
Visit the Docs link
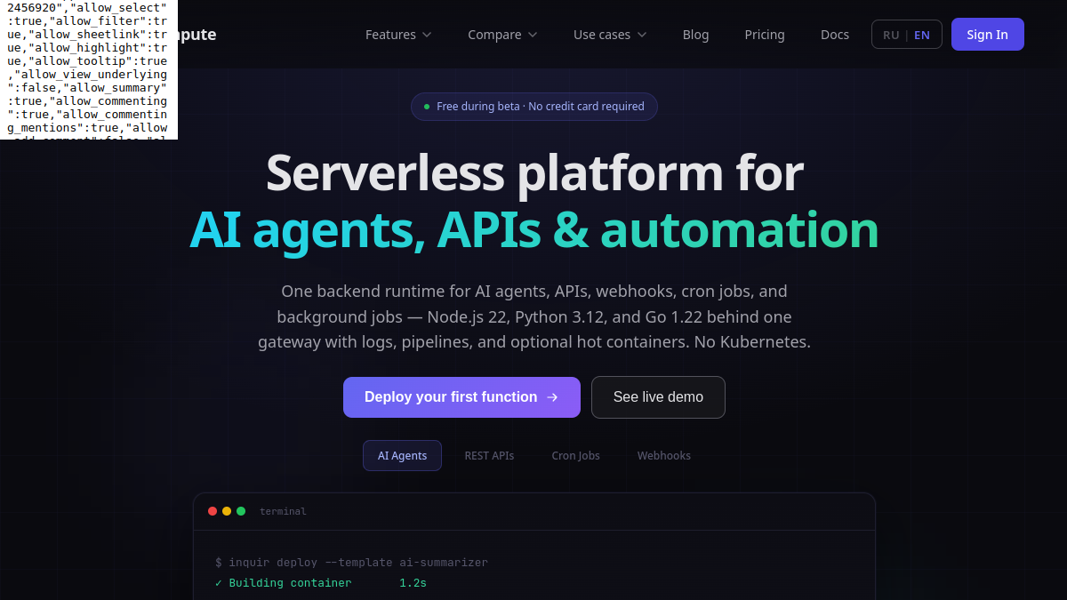point(835,35)
